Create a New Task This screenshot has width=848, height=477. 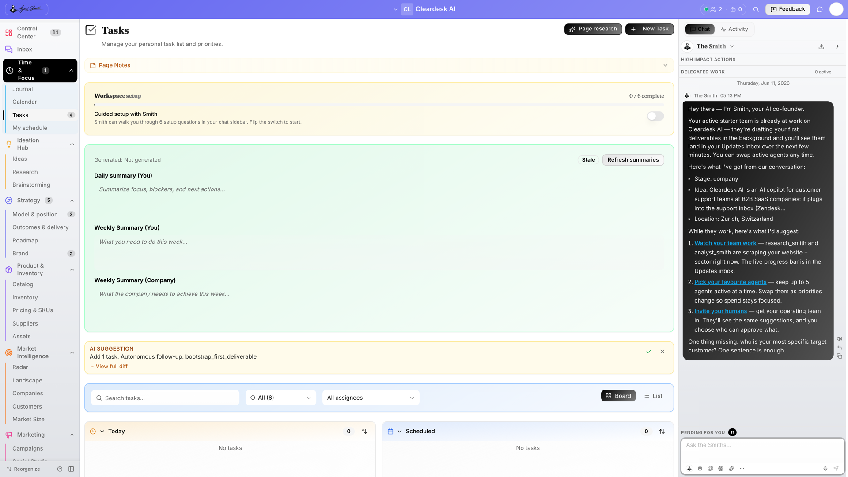pyautogui.click(x=649, y=29)
